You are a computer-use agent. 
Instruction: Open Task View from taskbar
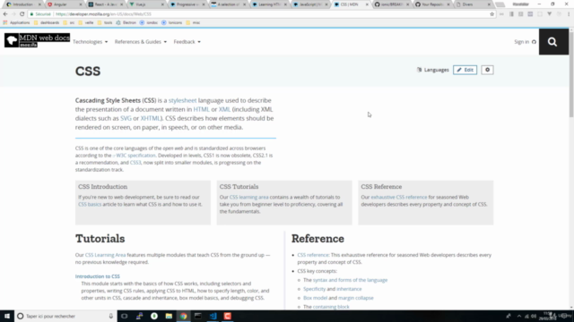pyautogui.click(x=125, y=316)
